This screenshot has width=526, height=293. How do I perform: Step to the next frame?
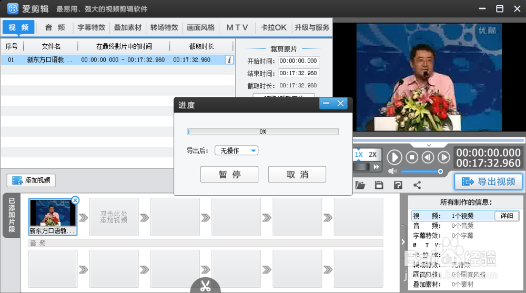coord(444,157)
